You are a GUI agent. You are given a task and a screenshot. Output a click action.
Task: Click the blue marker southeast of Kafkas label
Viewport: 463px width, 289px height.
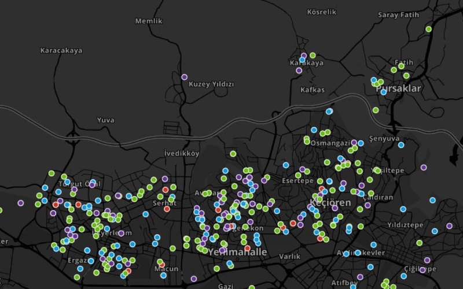pyautogui.click(x=329, y=111)
